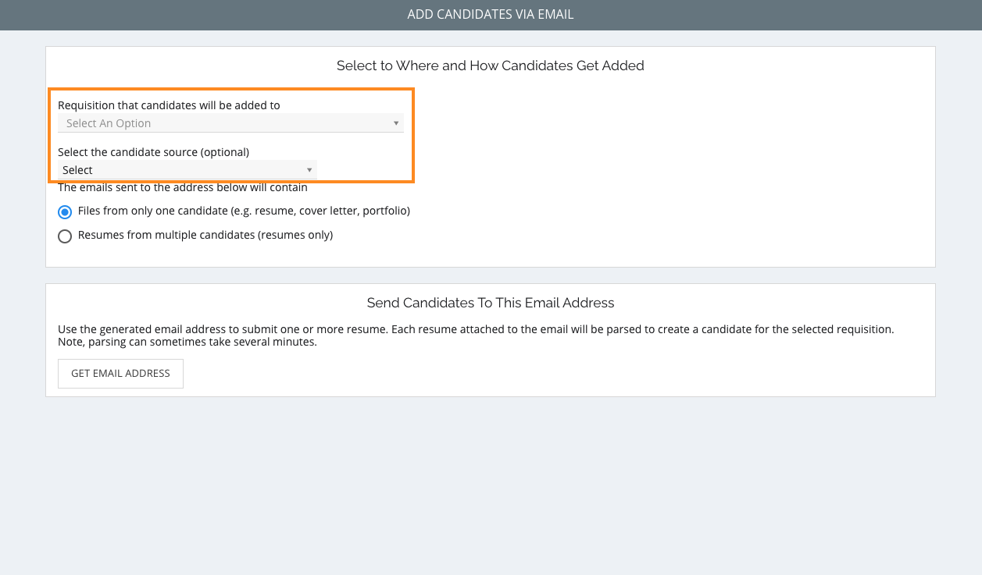Click 'Select the candidate source (optional)' label
Viewport: 982px width, 575px height.
[x=153, y=152]
